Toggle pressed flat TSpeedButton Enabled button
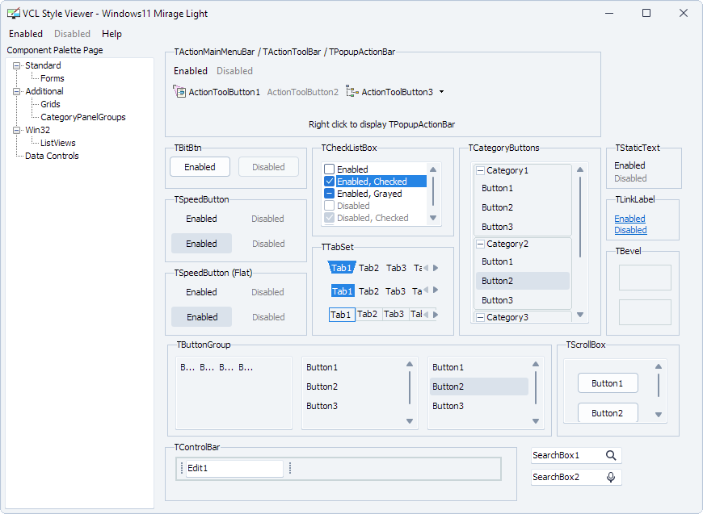 pyautogui.click(x=202, y=317)
